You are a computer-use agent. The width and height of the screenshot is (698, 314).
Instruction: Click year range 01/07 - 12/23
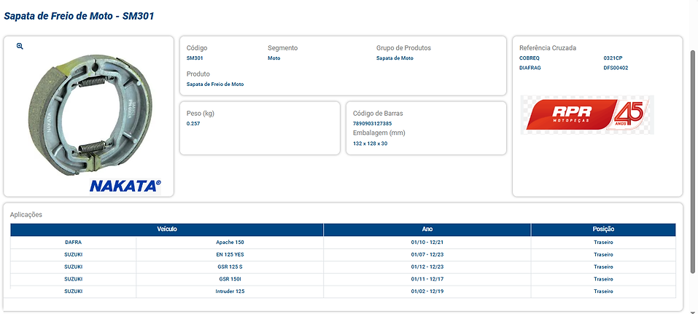click(427, 255)
